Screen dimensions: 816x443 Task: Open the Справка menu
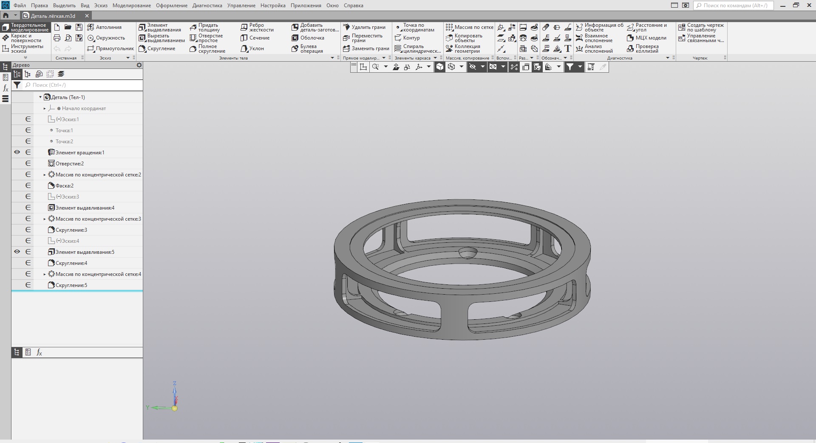354,6
